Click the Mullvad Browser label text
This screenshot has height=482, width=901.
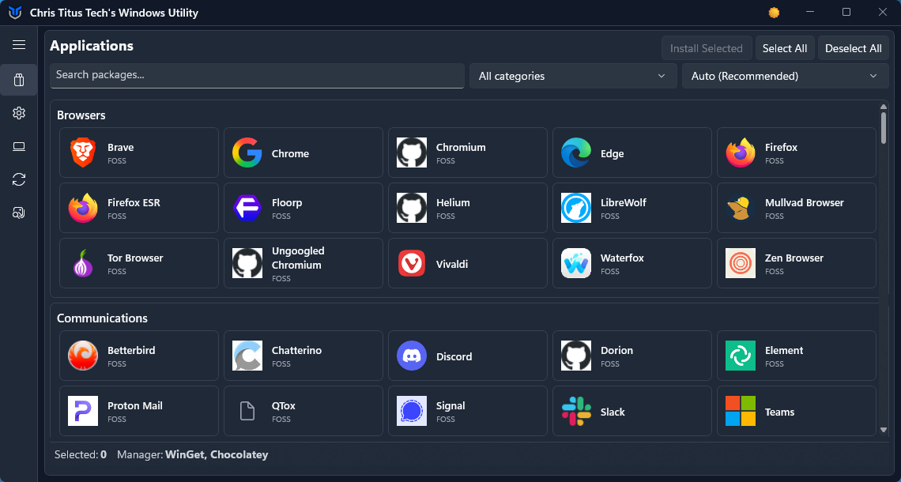pos(805,203)
